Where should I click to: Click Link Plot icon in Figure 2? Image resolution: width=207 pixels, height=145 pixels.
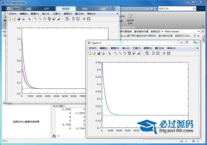point(147,53)
